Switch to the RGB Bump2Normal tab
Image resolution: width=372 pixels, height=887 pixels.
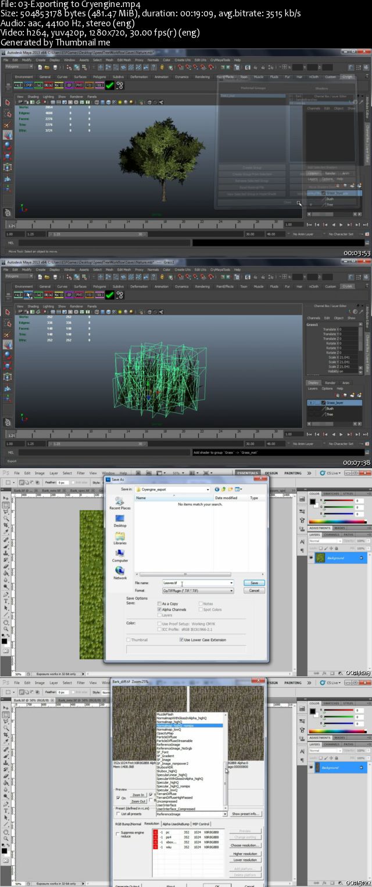coord(128,824)
